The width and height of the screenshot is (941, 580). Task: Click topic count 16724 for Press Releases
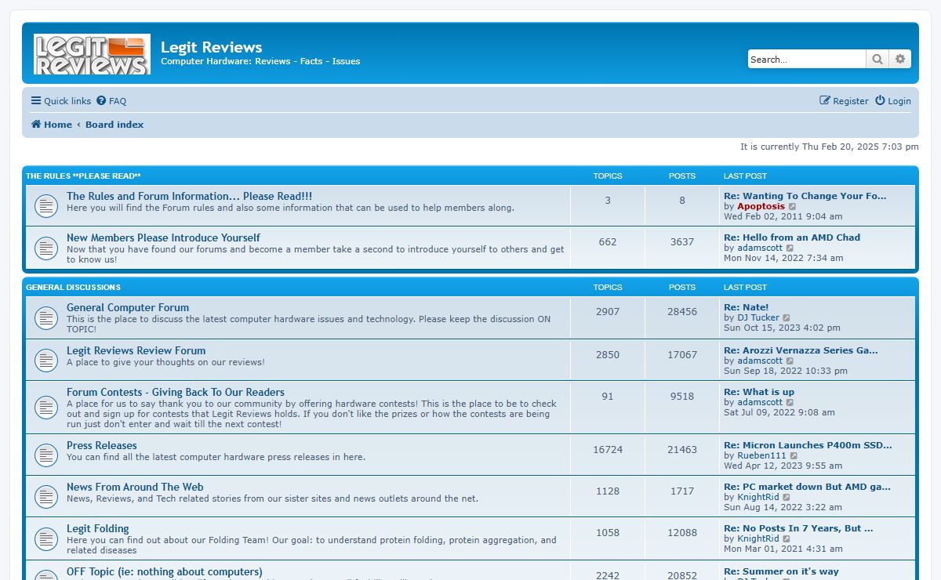[x=608, y=450]
